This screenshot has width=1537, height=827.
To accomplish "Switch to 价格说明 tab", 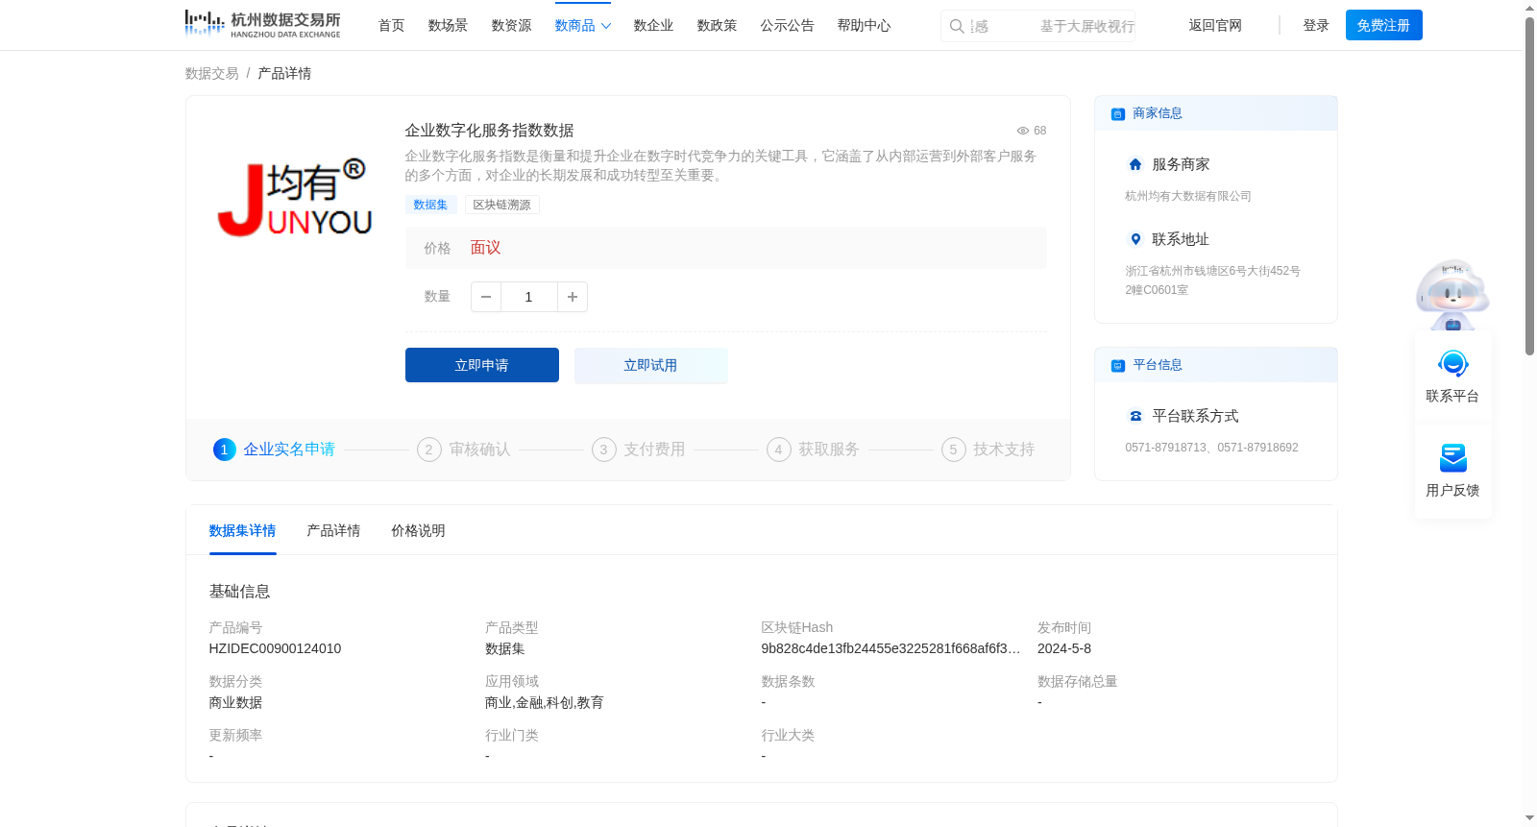I will tap(419, 530).
